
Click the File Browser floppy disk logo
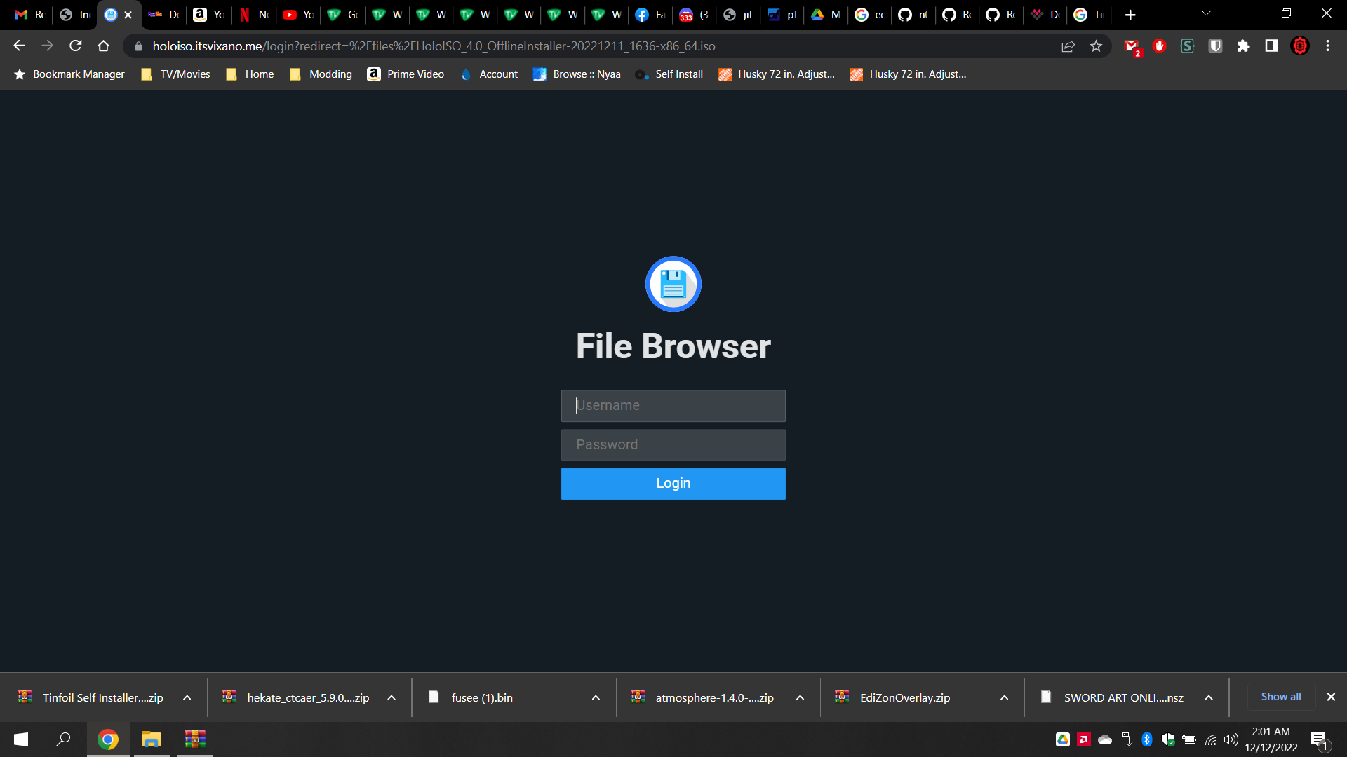click(673, 284)
